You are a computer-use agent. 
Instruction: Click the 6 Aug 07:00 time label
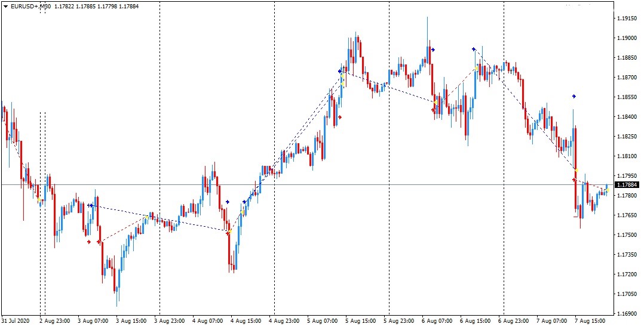pos(437,321)
